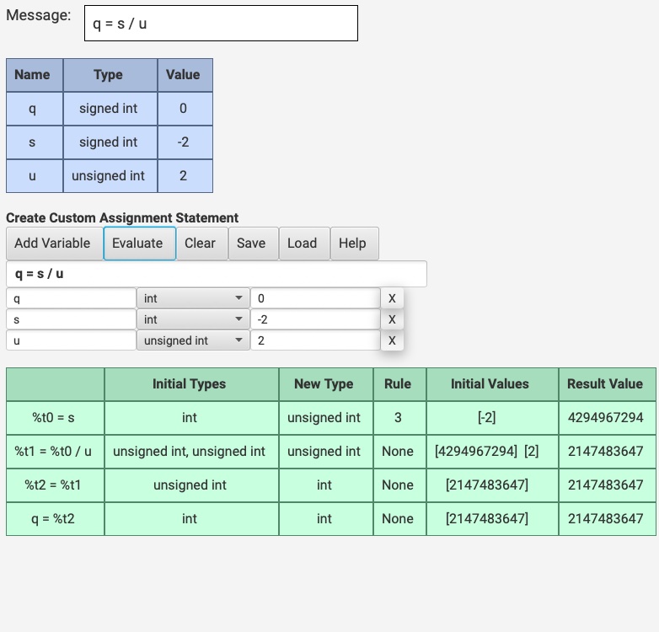Click the Value header in the blue table
Image resolution: width=659 pixels, height=632 pixels.
[x=185, y=75]
